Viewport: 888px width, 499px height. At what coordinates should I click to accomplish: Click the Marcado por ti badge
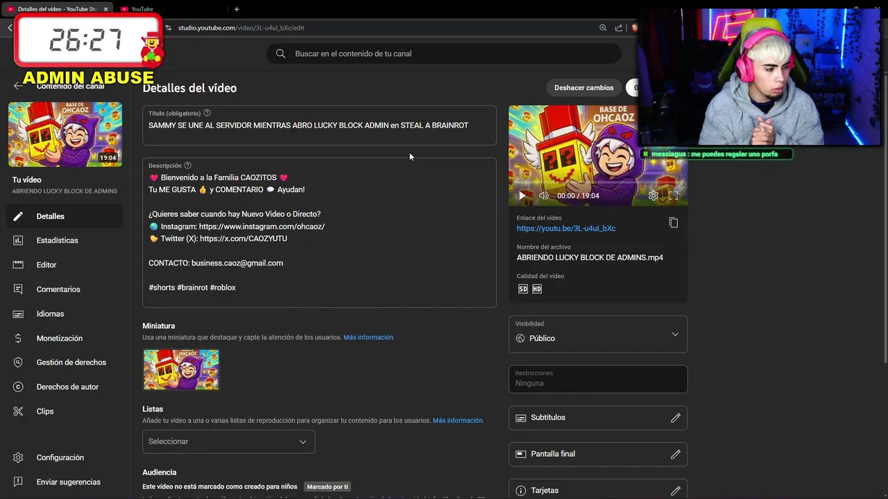[327, 487]
